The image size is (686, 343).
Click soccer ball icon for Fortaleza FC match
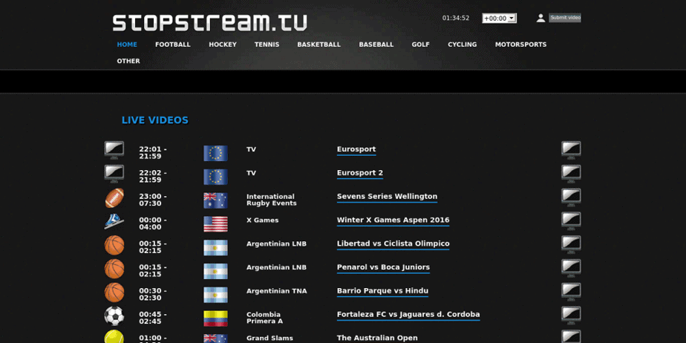(114, 316)
